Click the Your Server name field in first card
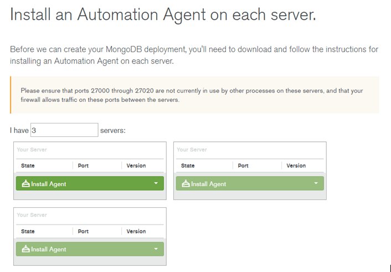 [90, 150]
